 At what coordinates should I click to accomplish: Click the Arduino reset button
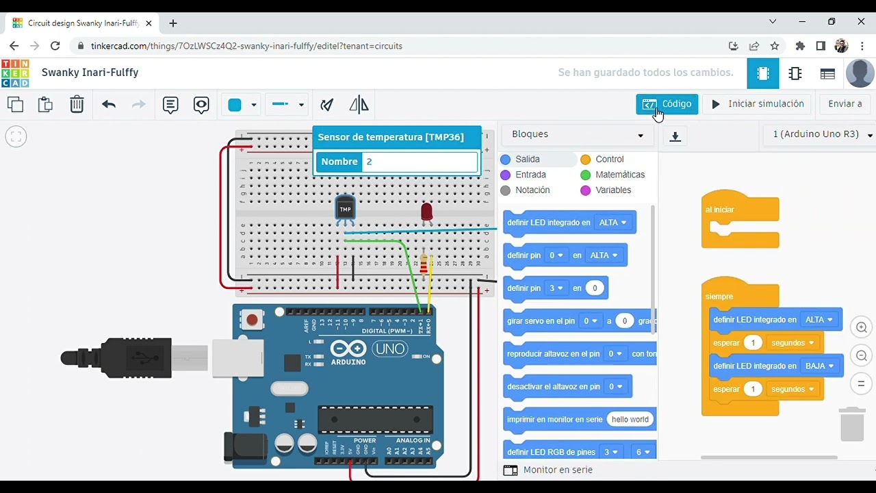click(x=253, y=319)
